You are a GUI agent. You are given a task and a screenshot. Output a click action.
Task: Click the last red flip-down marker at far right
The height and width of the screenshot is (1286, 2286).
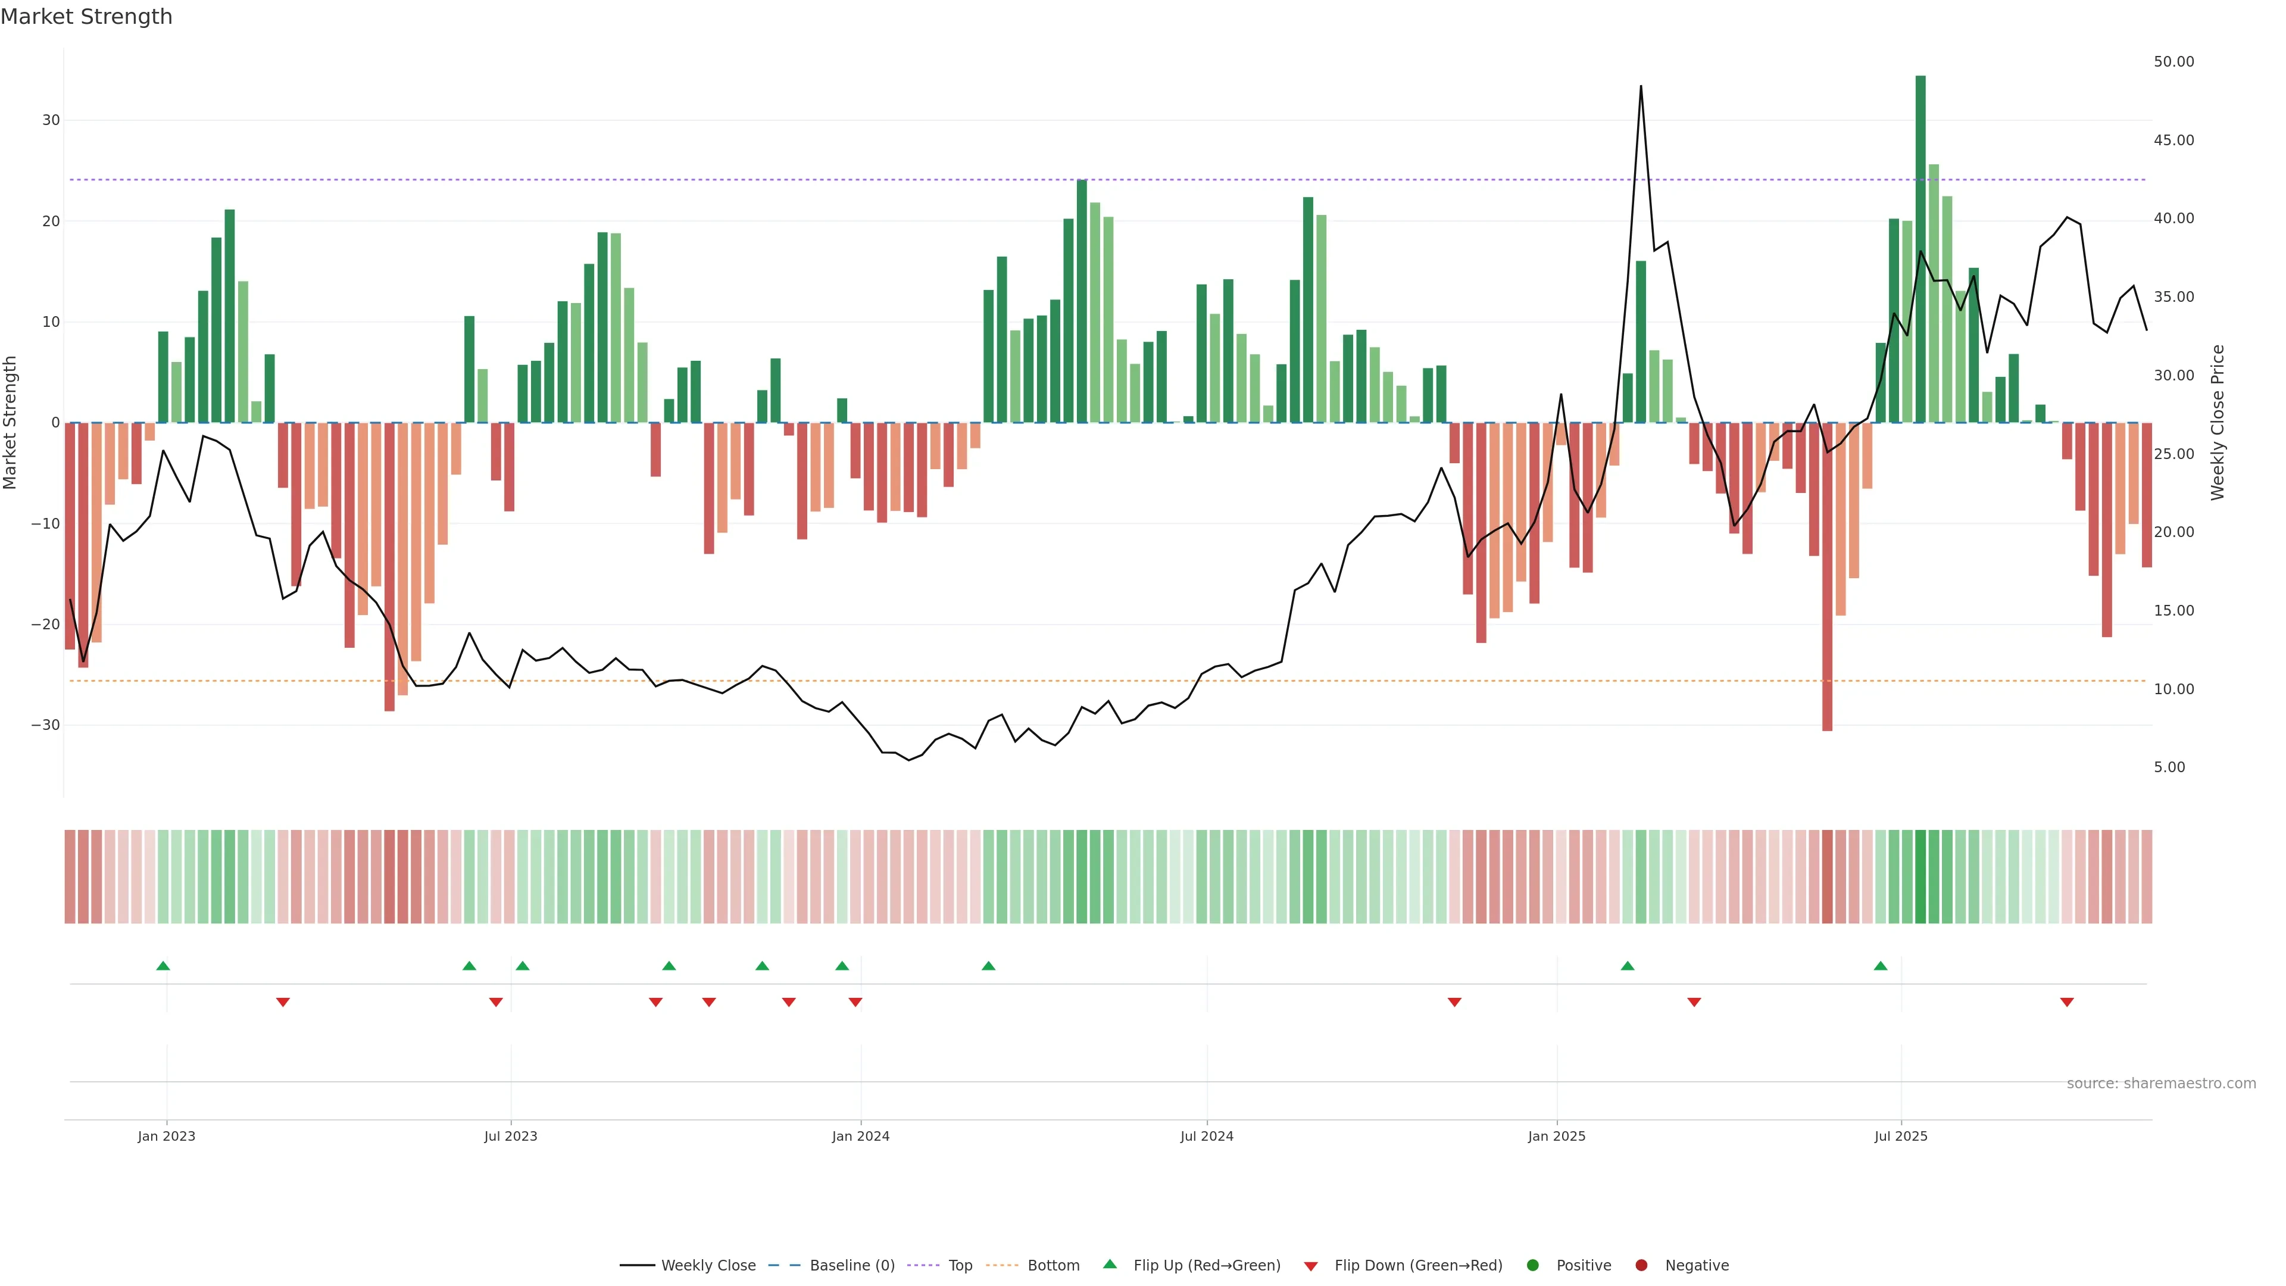[x=2067, y=1002]
